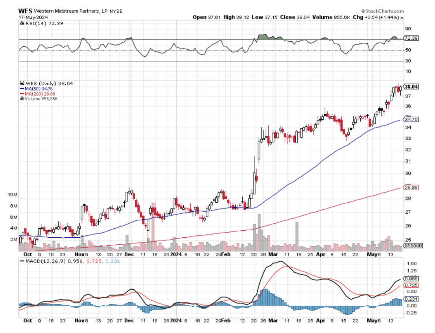This screenshot has width=435, height=333.
Task: Click the 1.50 MACD axis label
Action: click(x=412, y=264)
